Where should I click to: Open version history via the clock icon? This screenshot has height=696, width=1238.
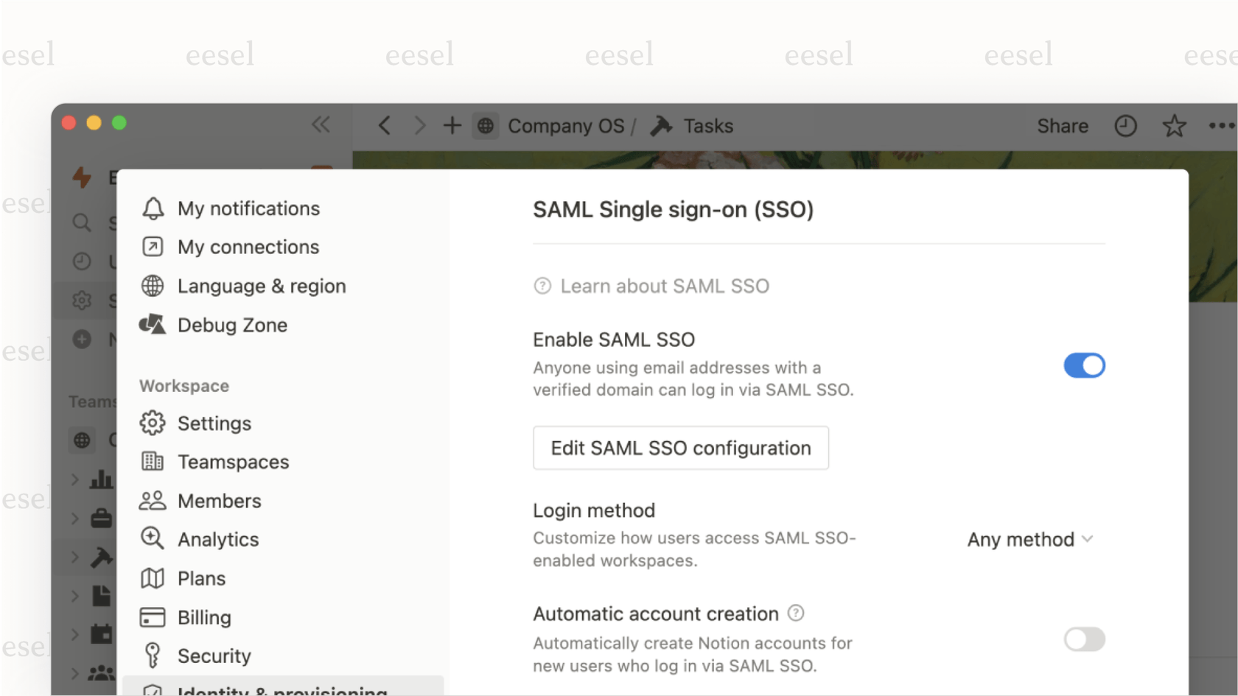[x=1125, y=125]
